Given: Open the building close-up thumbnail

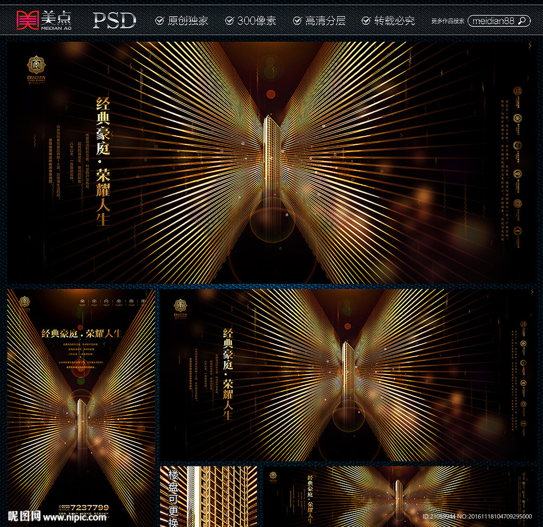Looking at the screenshot, I should click(x=209, y=497).
